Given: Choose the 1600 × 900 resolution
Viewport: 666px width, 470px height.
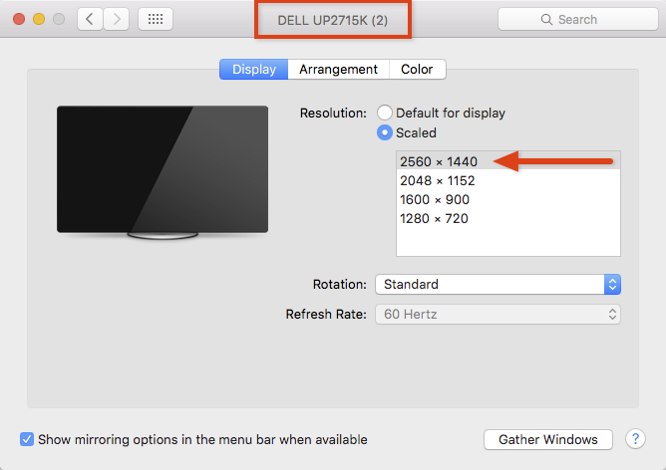Looking at the screenshot, I should pos(508,199).
